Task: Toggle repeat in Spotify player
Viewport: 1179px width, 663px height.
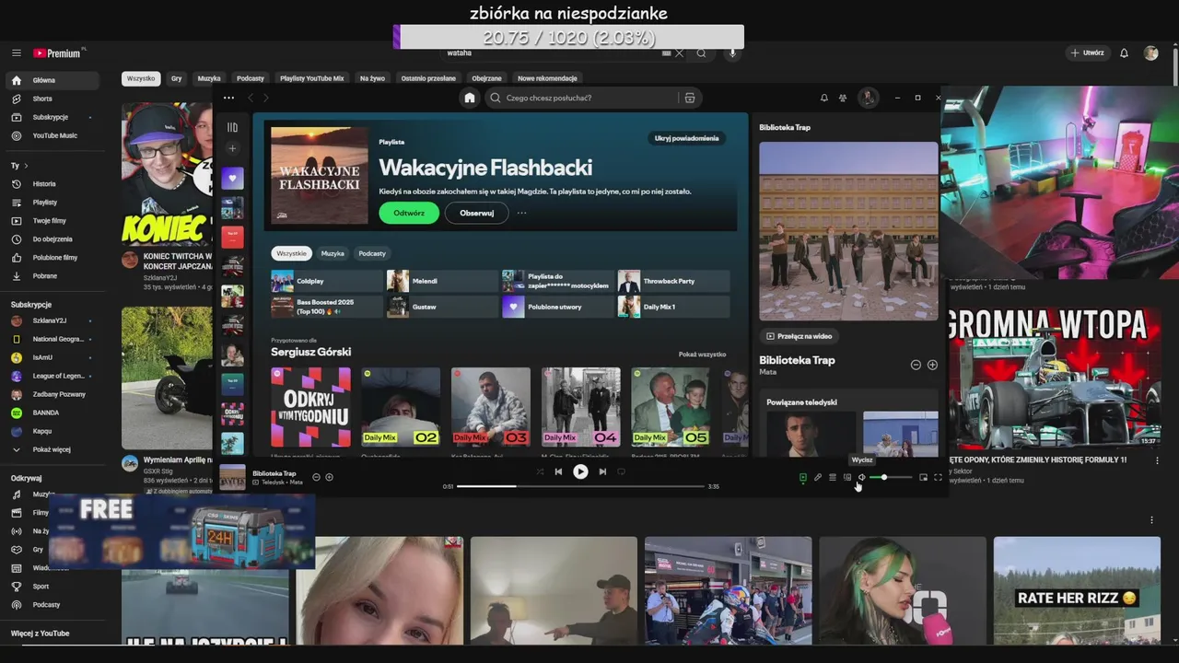Action: click(621, 471)
